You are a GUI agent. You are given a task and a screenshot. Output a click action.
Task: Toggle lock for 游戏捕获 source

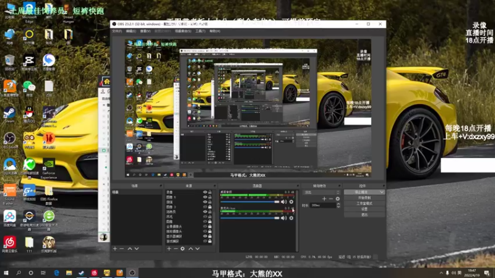click(210, 241)
